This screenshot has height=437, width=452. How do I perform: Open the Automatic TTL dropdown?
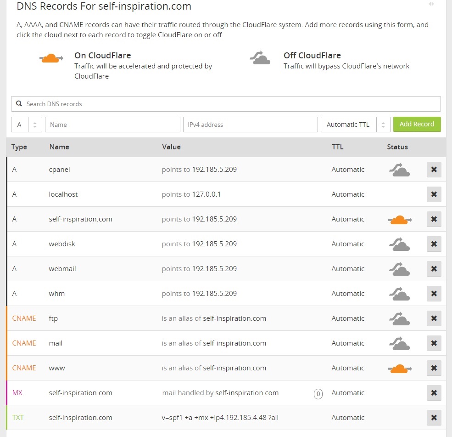(356, 125)
